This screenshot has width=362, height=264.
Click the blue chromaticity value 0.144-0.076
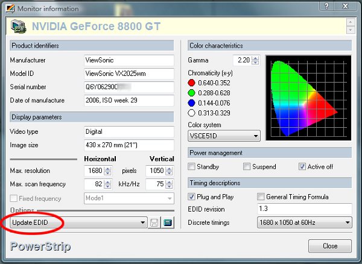214,103
